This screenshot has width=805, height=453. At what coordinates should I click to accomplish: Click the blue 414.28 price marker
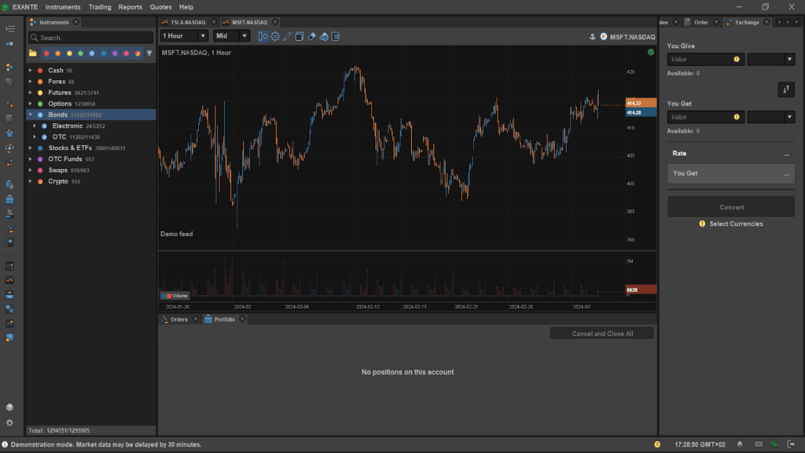[x=641, y=112]
